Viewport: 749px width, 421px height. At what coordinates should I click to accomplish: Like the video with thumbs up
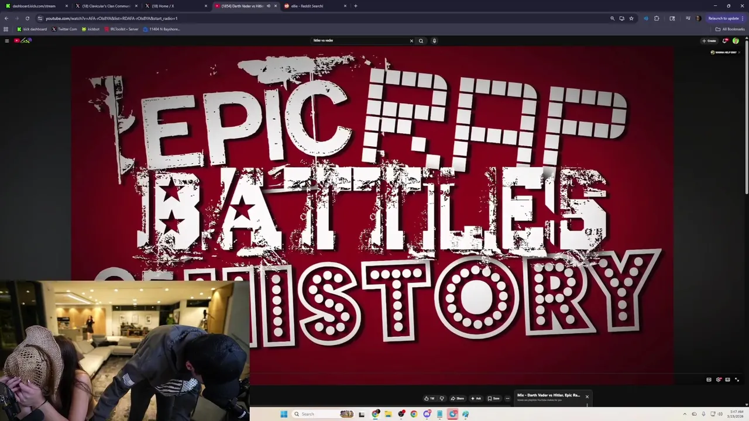(x=430, y=398)
